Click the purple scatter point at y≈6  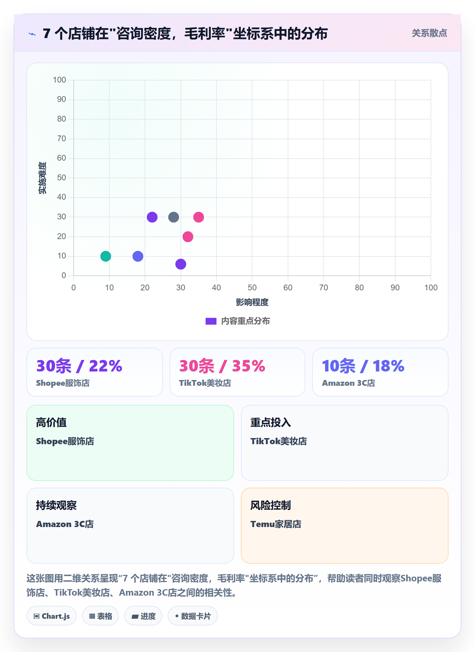coord(181,264)
